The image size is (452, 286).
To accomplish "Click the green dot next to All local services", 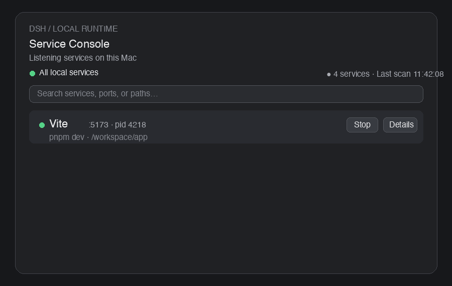I will pyautogui.click(x=32, y=73).
